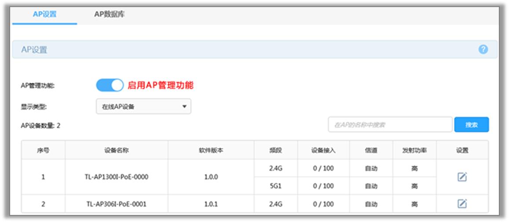Click software version 1.0.1
This screenshot has height=222, width=509.
pyautogui.click(x=211, y=204)
